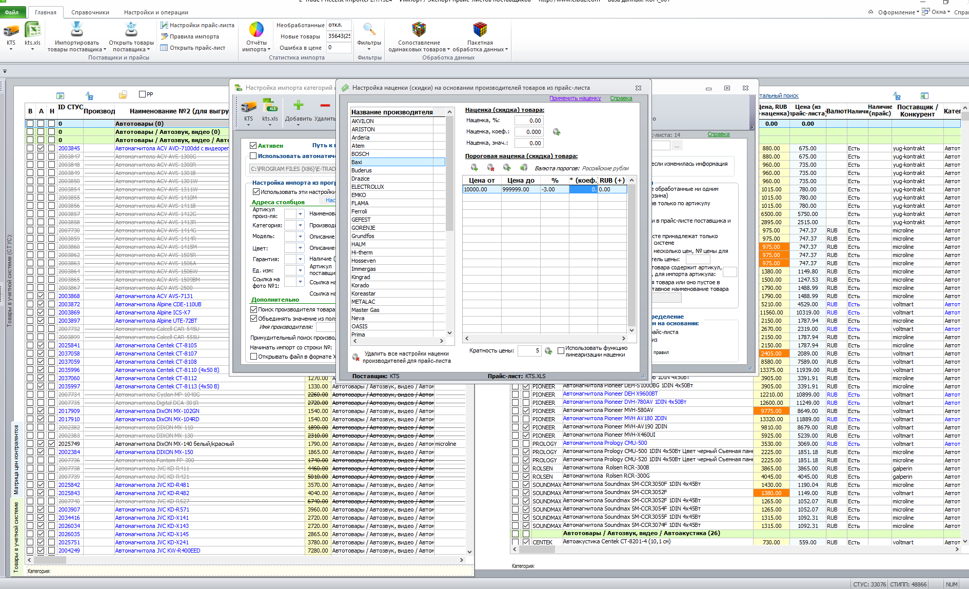Open the import reports pie-chart icon
This screenshot has width=969, height=589.
256,30
